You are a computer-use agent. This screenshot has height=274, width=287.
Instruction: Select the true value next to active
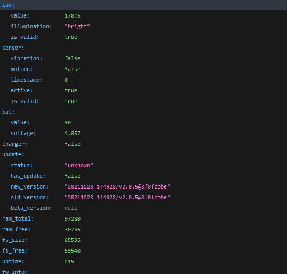(71, 91)
